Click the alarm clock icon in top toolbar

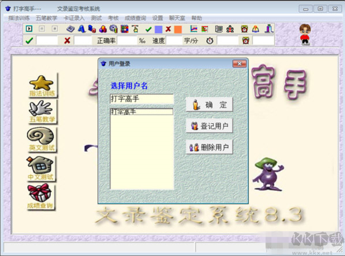244,29
